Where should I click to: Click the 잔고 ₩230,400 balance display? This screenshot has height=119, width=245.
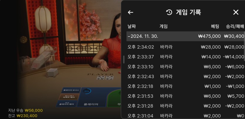tap(23, 116)
